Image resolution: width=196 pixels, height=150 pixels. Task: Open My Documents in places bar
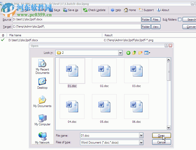[x=42, y=102]
